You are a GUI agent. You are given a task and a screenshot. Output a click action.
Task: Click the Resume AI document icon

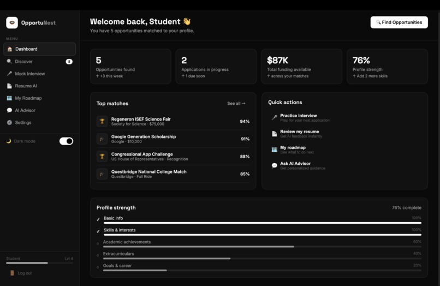click(x=9, y=86)
